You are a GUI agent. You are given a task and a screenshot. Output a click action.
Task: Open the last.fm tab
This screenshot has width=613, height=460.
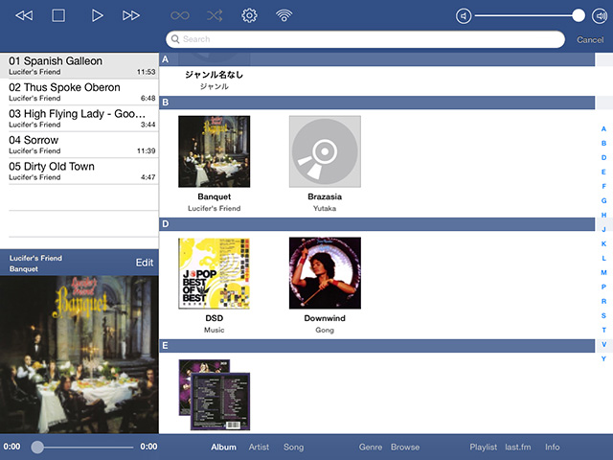pyautogui.click(x=517, y=447)
